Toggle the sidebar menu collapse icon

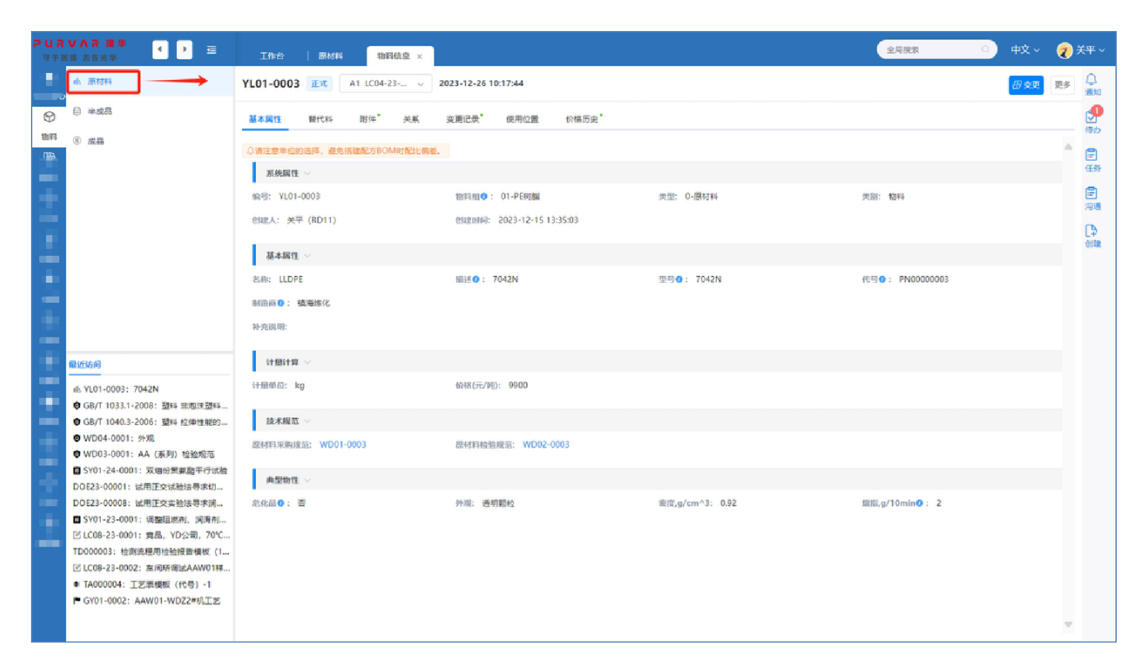[x=211, y=50]
